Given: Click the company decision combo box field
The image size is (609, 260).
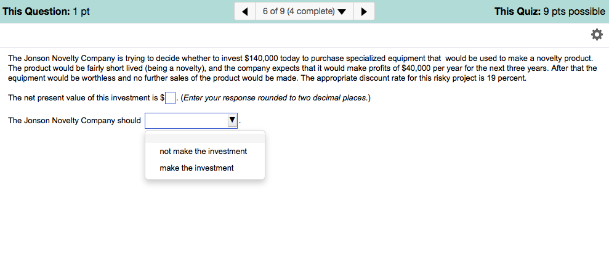Looking at the screenshot, I should tap(186, 121).
